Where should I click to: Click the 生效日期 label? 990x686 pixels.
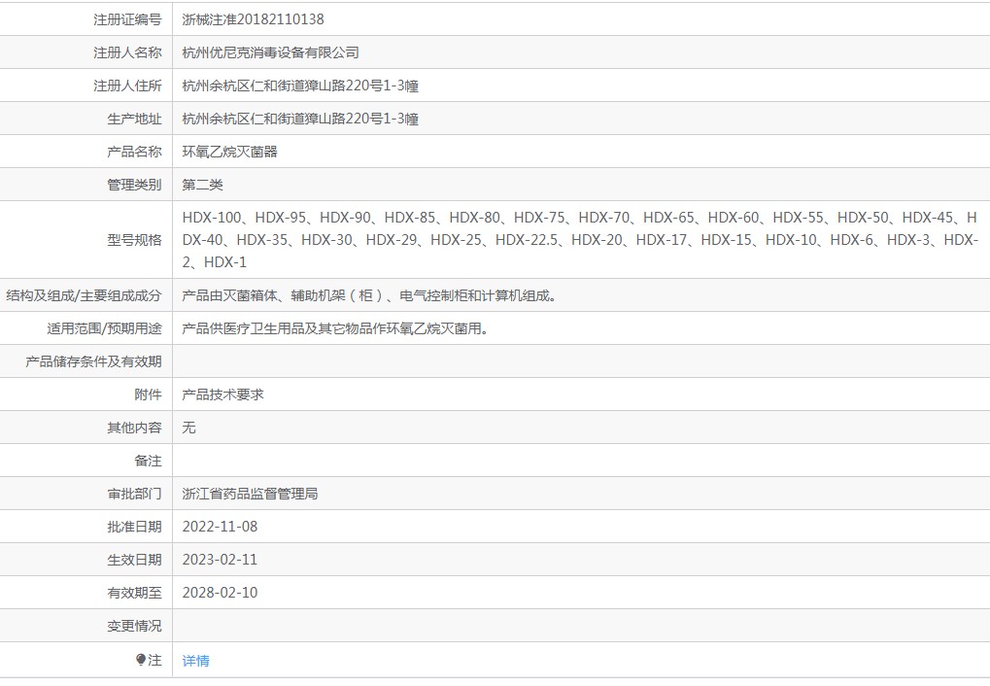(x=134, y=560)
